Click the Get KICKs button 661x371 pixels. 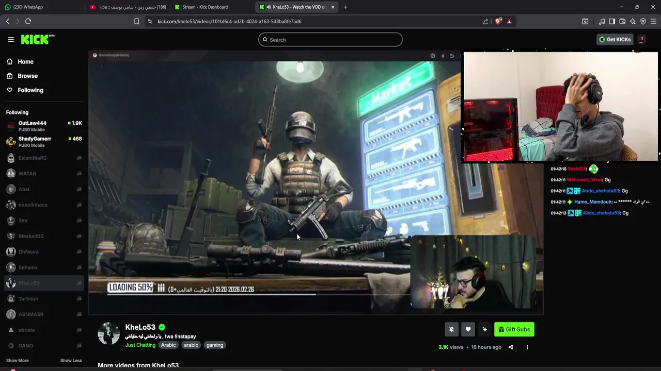click(x=615, y=40)
